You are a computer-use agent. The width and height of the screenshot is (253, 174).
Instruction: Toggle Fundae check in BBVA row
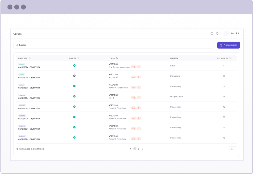[x=74, y=65]
